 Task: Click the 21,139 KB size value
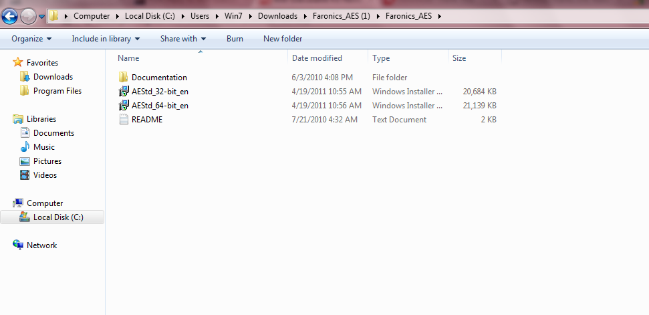(480, 106)
